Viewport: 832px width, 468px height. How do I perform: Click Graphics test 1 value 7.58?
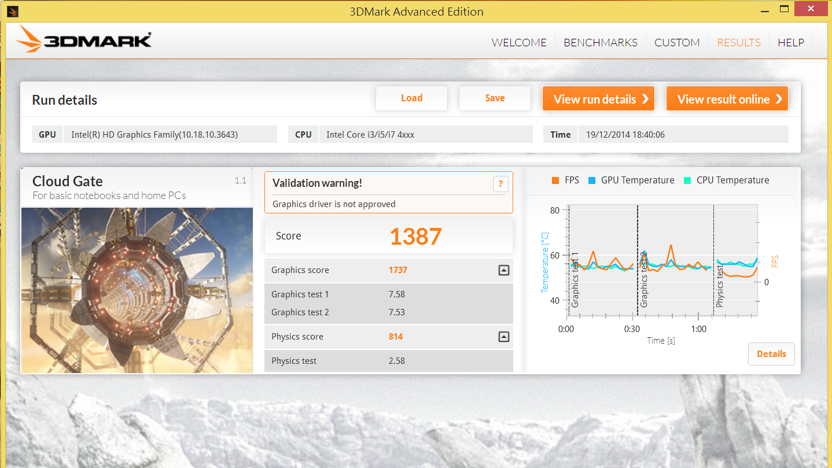tap(397, 294)
